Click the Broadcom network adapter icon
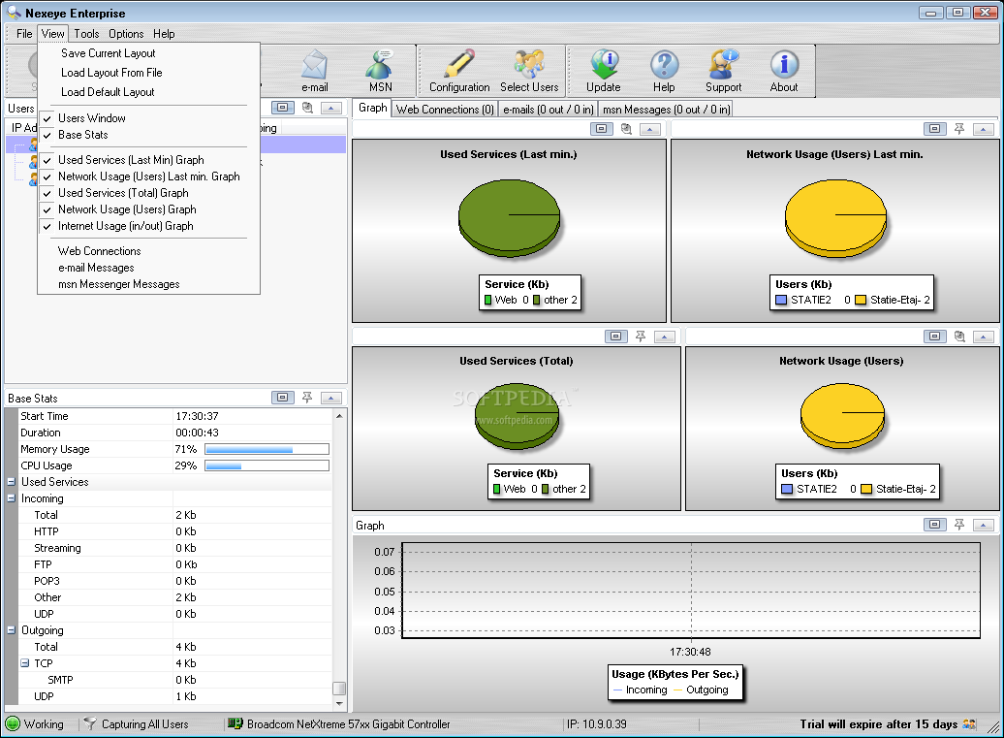Image resolution: width=1004 pixels, height=738 pixels. (235, 723)
